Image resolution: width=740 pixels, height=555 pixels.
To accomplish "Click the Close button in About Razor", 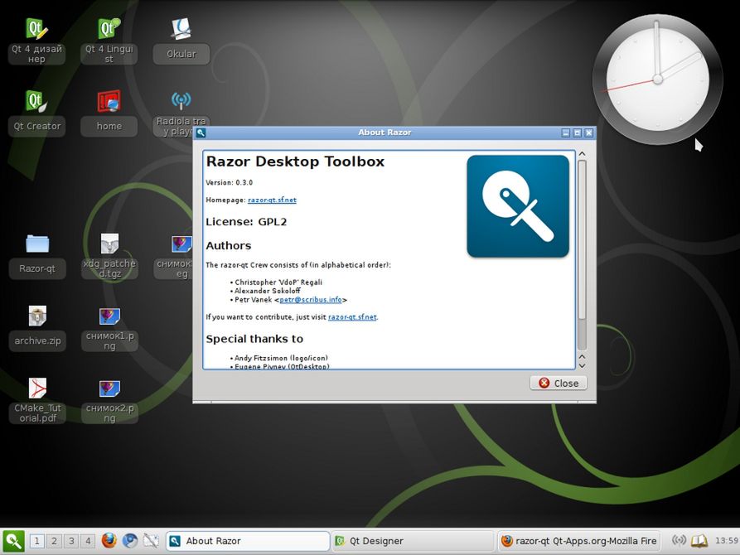I will pyautogui.click(x=559, y=384).
